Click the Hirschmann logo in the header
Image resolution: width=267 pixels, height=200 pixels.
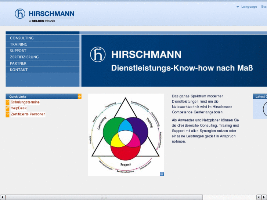[44, 15]
